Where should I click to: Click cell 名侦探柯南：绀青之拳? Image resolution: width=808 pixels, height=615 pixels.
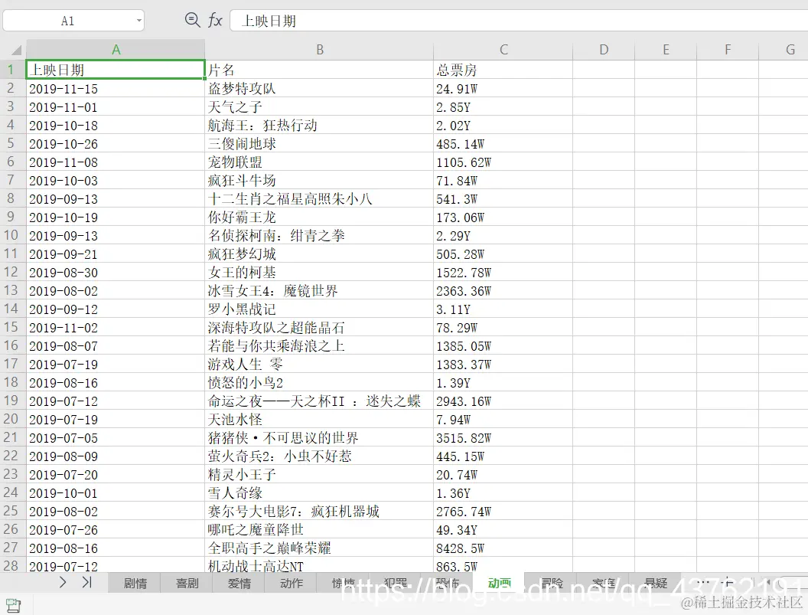(320, 236)
